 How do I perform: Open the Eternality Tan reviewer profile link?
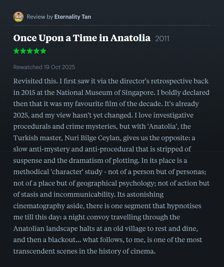tap(72, 17)
